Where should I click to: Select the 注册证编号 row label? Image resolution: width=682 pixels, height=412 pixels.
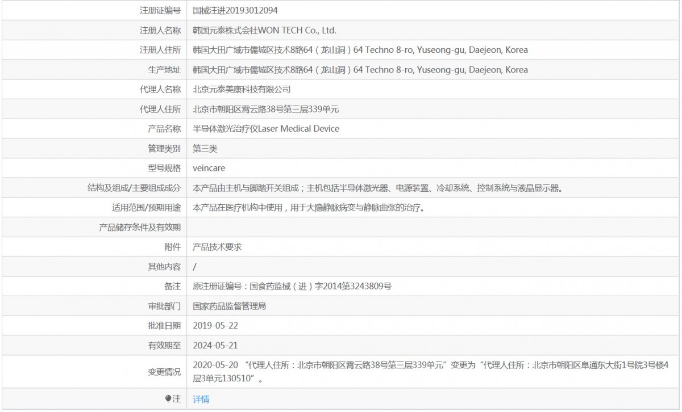click(160, 10)
